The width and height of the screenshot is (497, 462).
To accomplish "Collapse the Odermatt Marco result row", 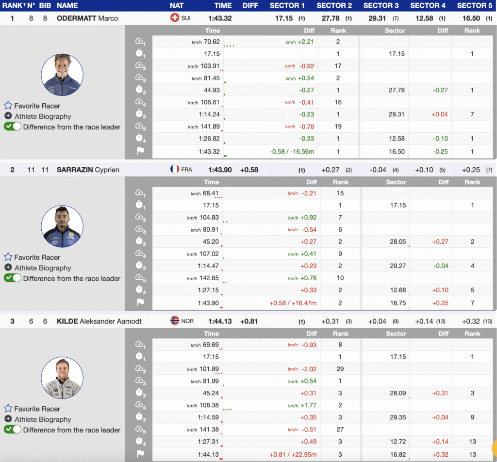I will pos(87,18).
